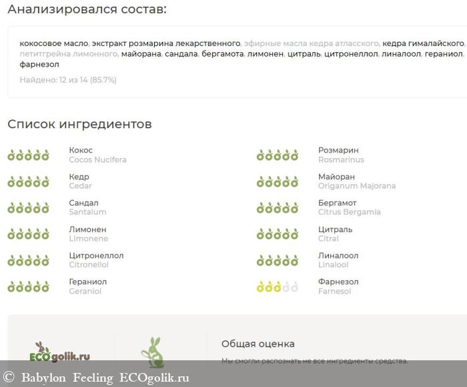
Task: Click the ECOgolik.ru rabbit logo
Action: click(61, 352)
